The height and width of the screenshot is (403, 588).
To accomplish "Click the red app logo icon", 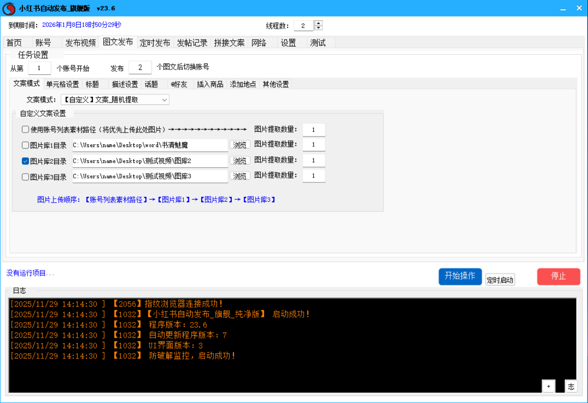I will coord(9,8).
